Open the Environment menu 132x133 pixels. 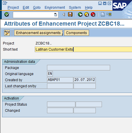pos(55,8)
